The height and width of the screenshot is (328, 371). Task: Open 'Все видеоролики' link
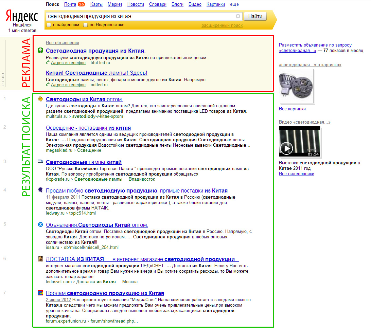tap(297, 174)
